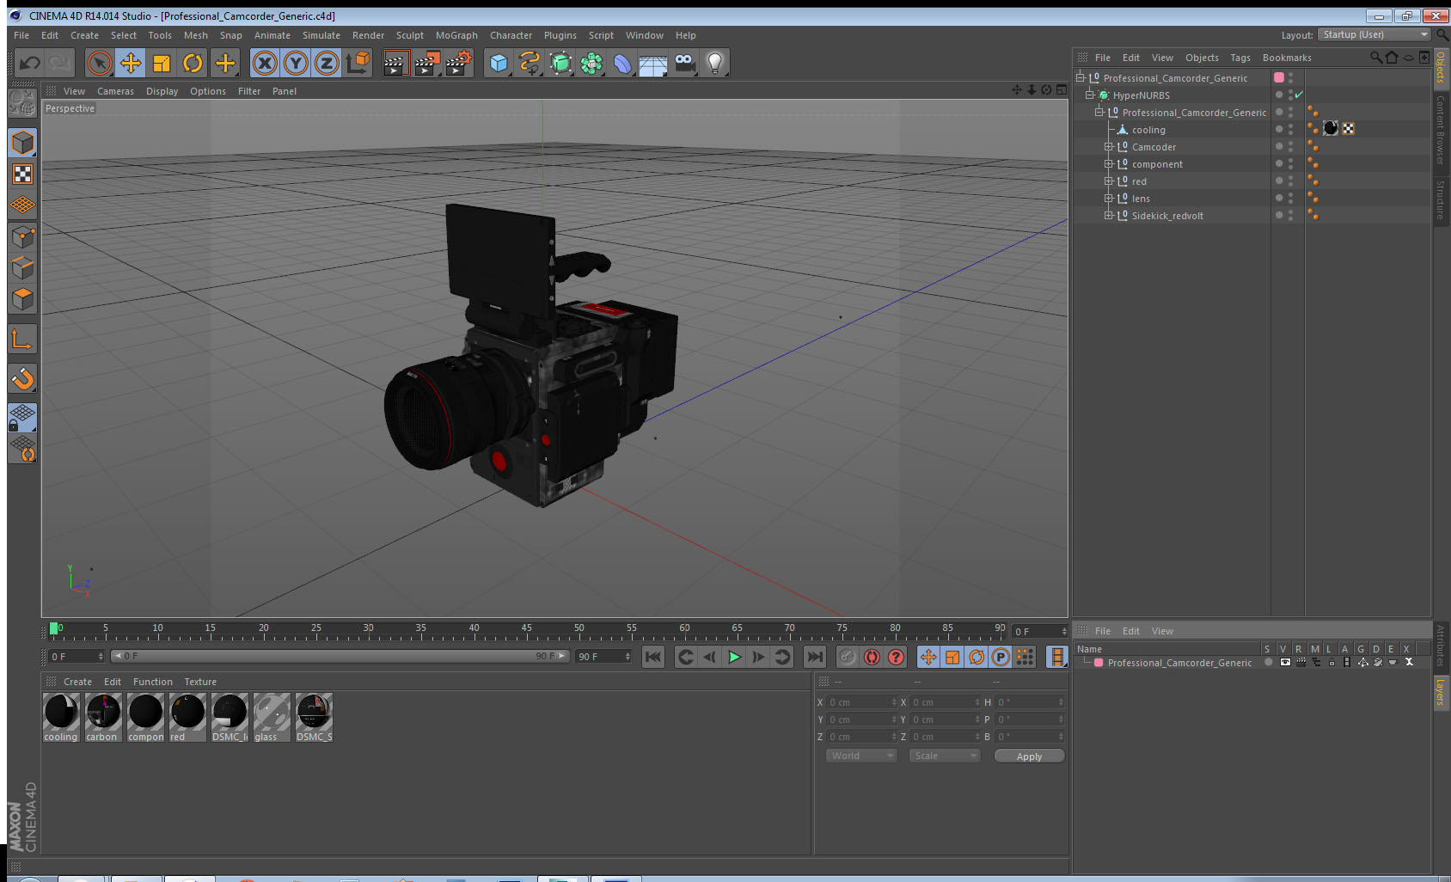Image resolution: width=1451 pixels, height=882 pixels.
Task: Add a camera object icon
Action: point(684,63)
